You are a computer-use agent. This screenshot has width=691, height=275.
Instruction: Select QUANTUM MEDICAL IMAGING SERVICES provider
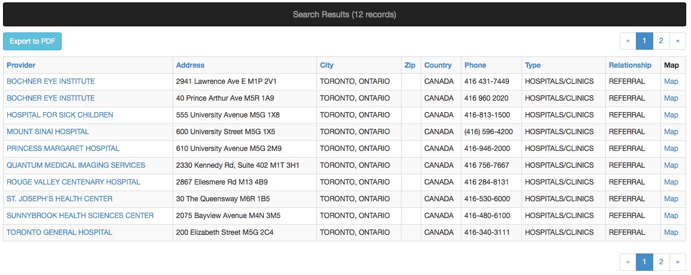(x=76, y=165)
